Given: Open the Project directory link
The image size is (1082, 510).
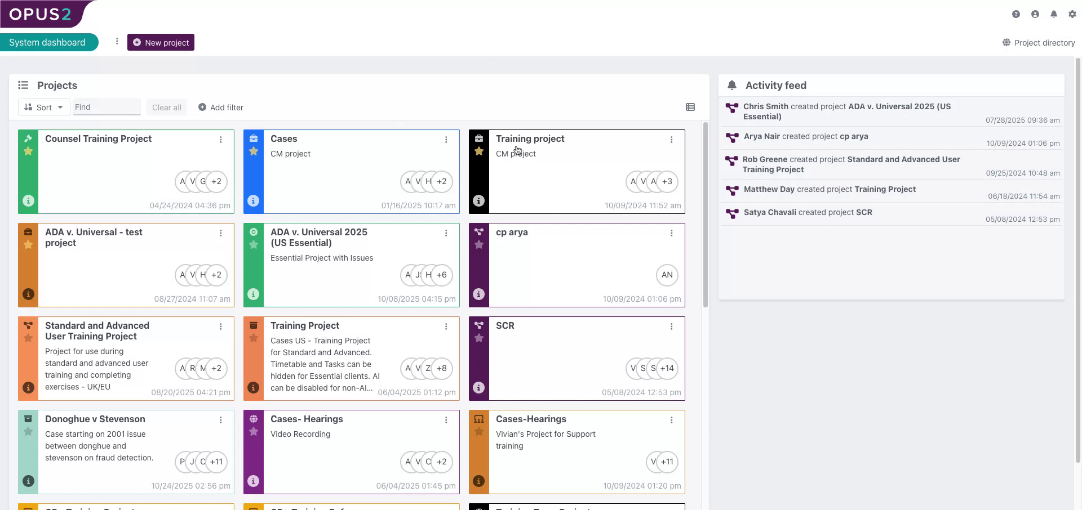Looking at the screenshot, I should (x=1039, y=42).
